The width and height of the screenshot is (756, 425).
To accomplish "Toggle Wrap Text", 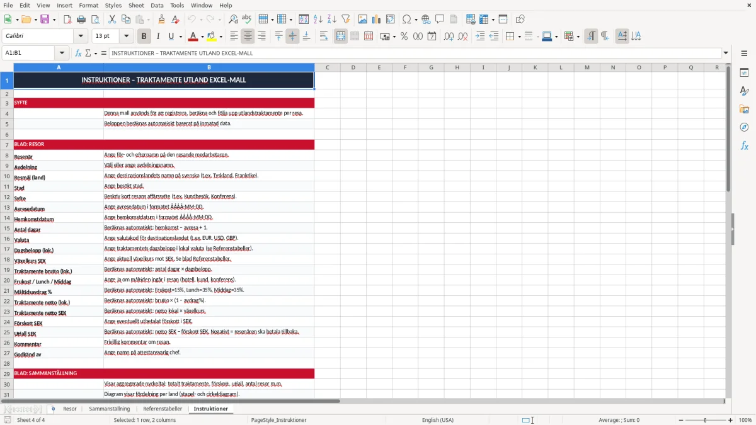I will tap(324, 37).
